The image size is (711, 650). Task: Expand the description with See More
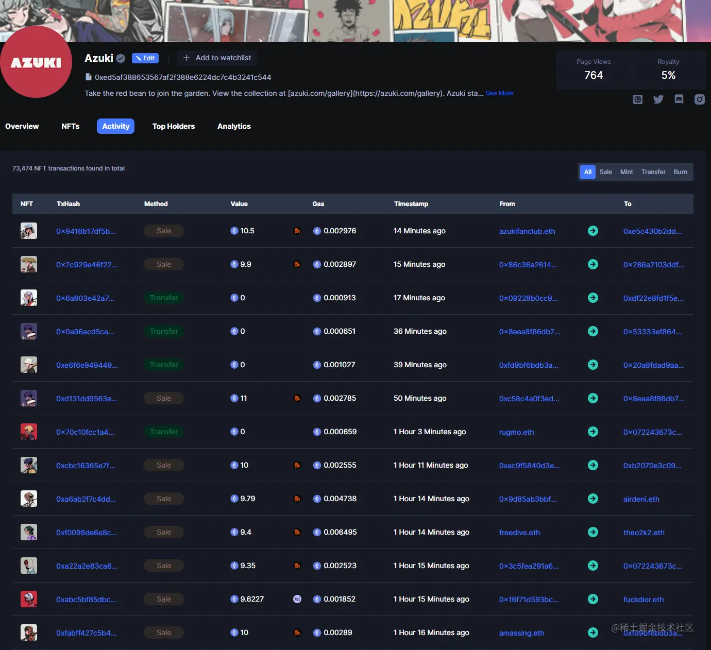pyautogui.click(x=500, y=93)
